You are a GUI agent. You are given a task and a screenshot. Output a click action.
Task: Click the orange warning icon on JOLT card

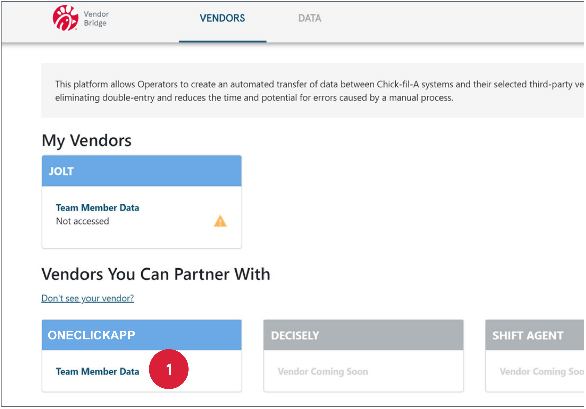(220, 222)
